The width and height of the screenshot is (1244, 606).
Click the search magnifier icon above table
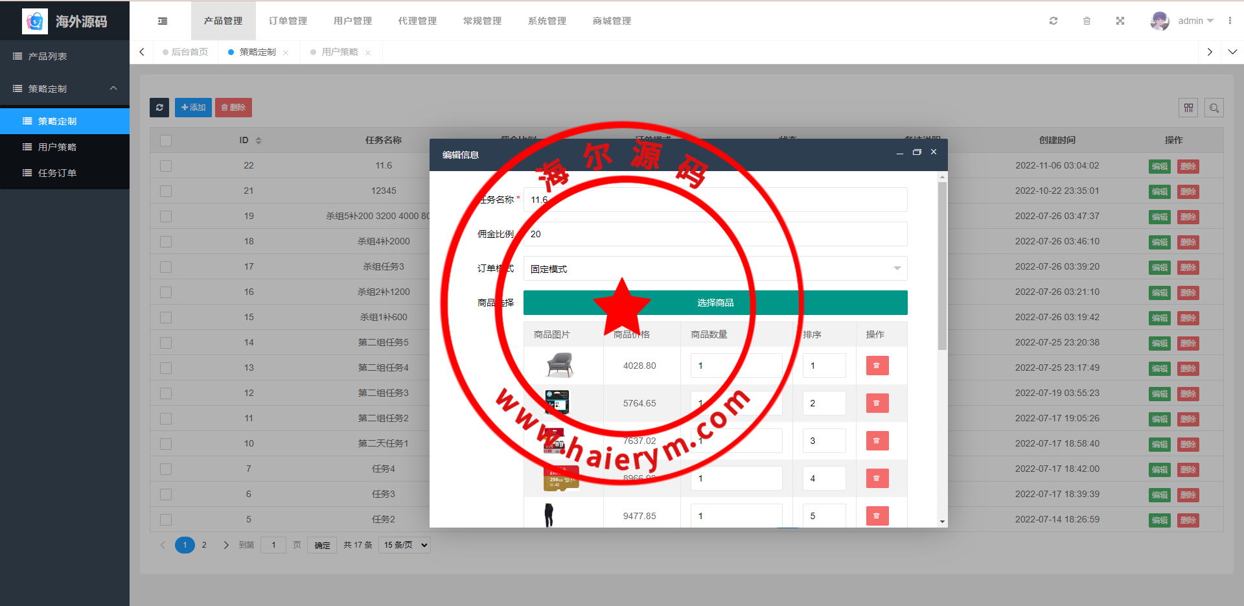point(1214,108)
